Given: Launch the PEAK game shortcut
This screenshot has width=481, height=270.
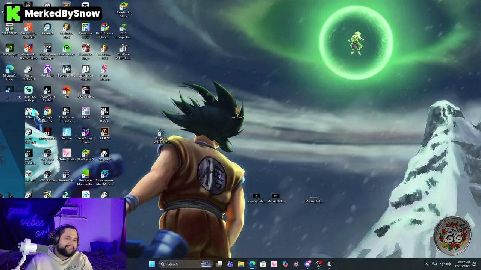Looking at the screenshot, I should [x=85, y=113].
